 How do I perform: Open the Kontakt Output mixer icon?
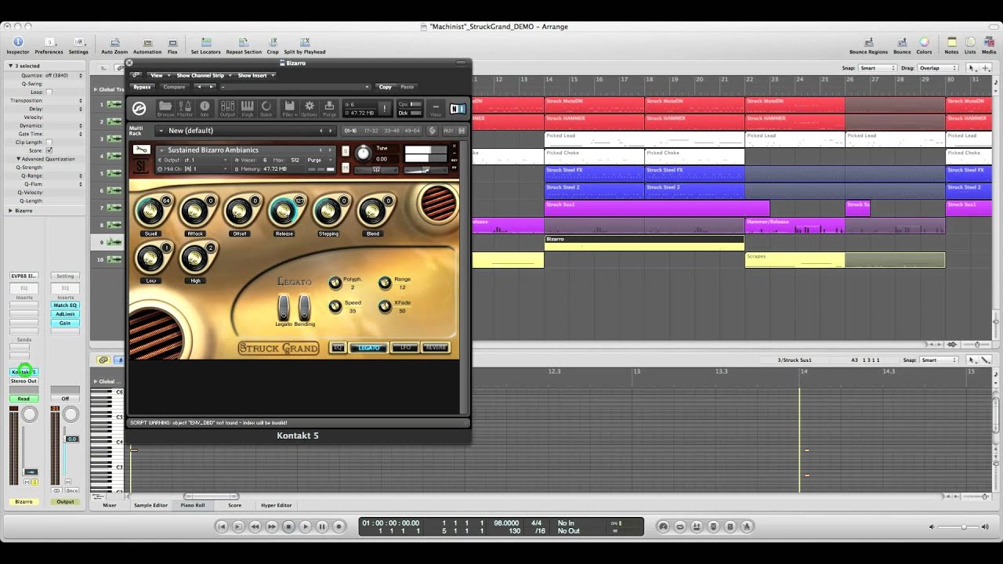point(227,108)
